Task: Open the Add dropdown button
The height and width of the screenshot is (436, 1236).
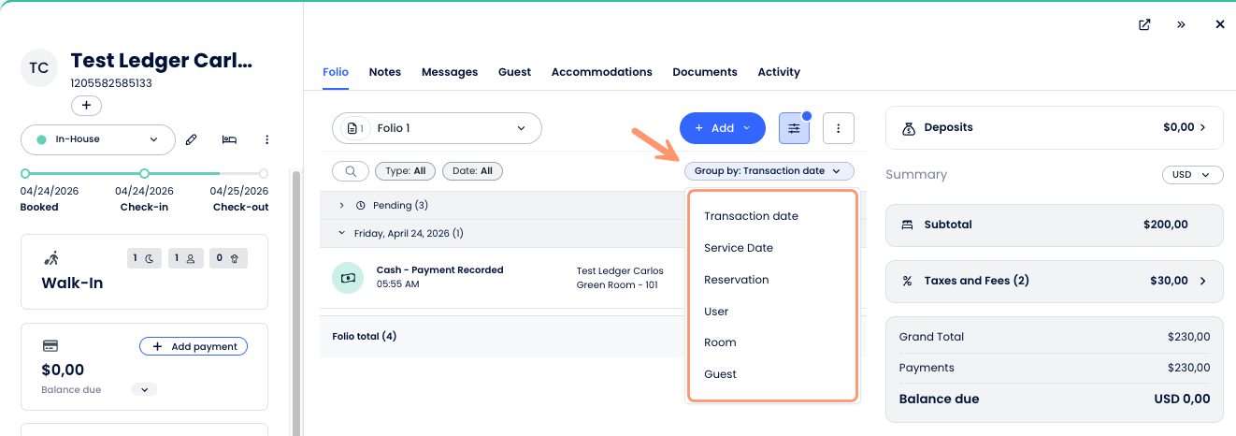Action: click(x=723, y=128)
